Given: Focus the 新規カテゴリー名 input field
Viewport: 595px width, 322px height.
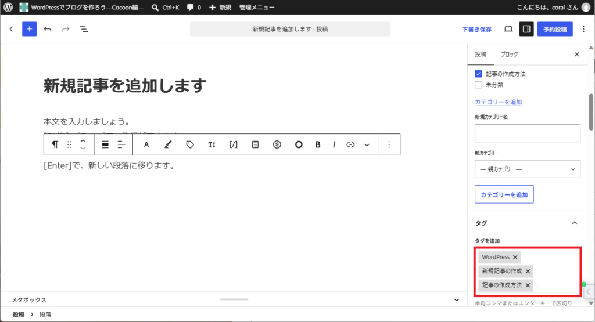Looking at the screenshot, I should [x=528, y=133].
